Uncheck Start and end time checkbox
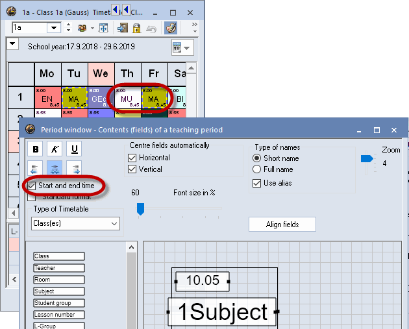This screenshot has height=329, width=409. (x=32, y=186)
